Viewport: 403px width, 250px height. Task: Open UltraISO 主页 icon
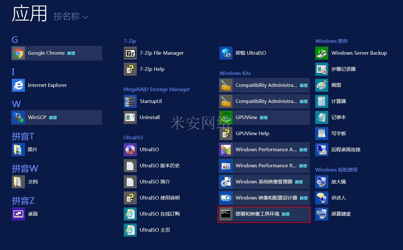click(x=130, y=230)
